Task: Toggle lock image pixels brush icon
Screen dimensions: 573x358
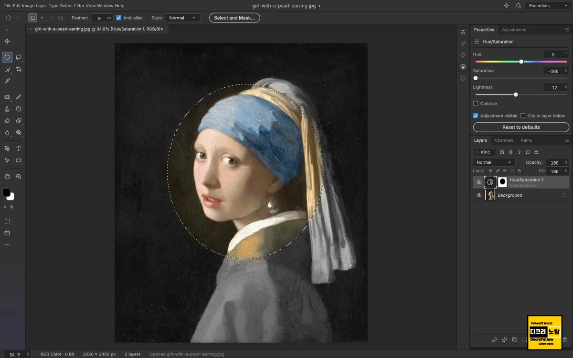Action: (x=498, y=171)
